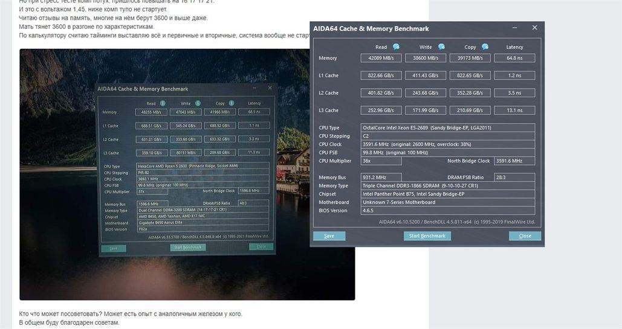Click L3 Cache Copy value 210.69 GB/s
The image size is (622, 329).
pos(470,110)
